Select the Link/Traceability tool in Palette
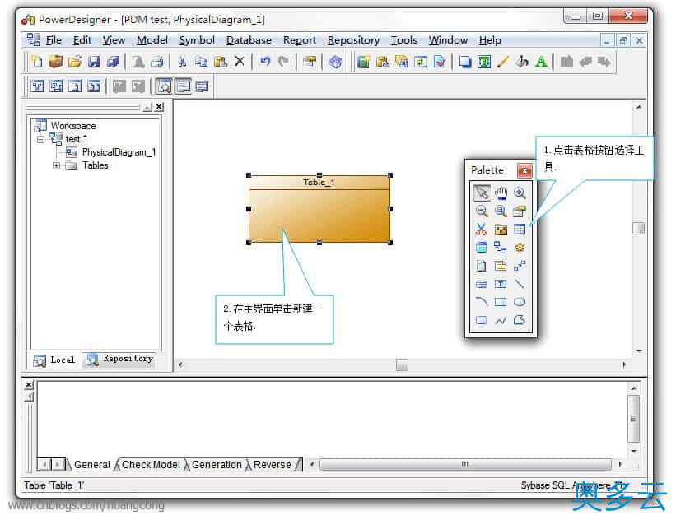 tap(520, 266)
